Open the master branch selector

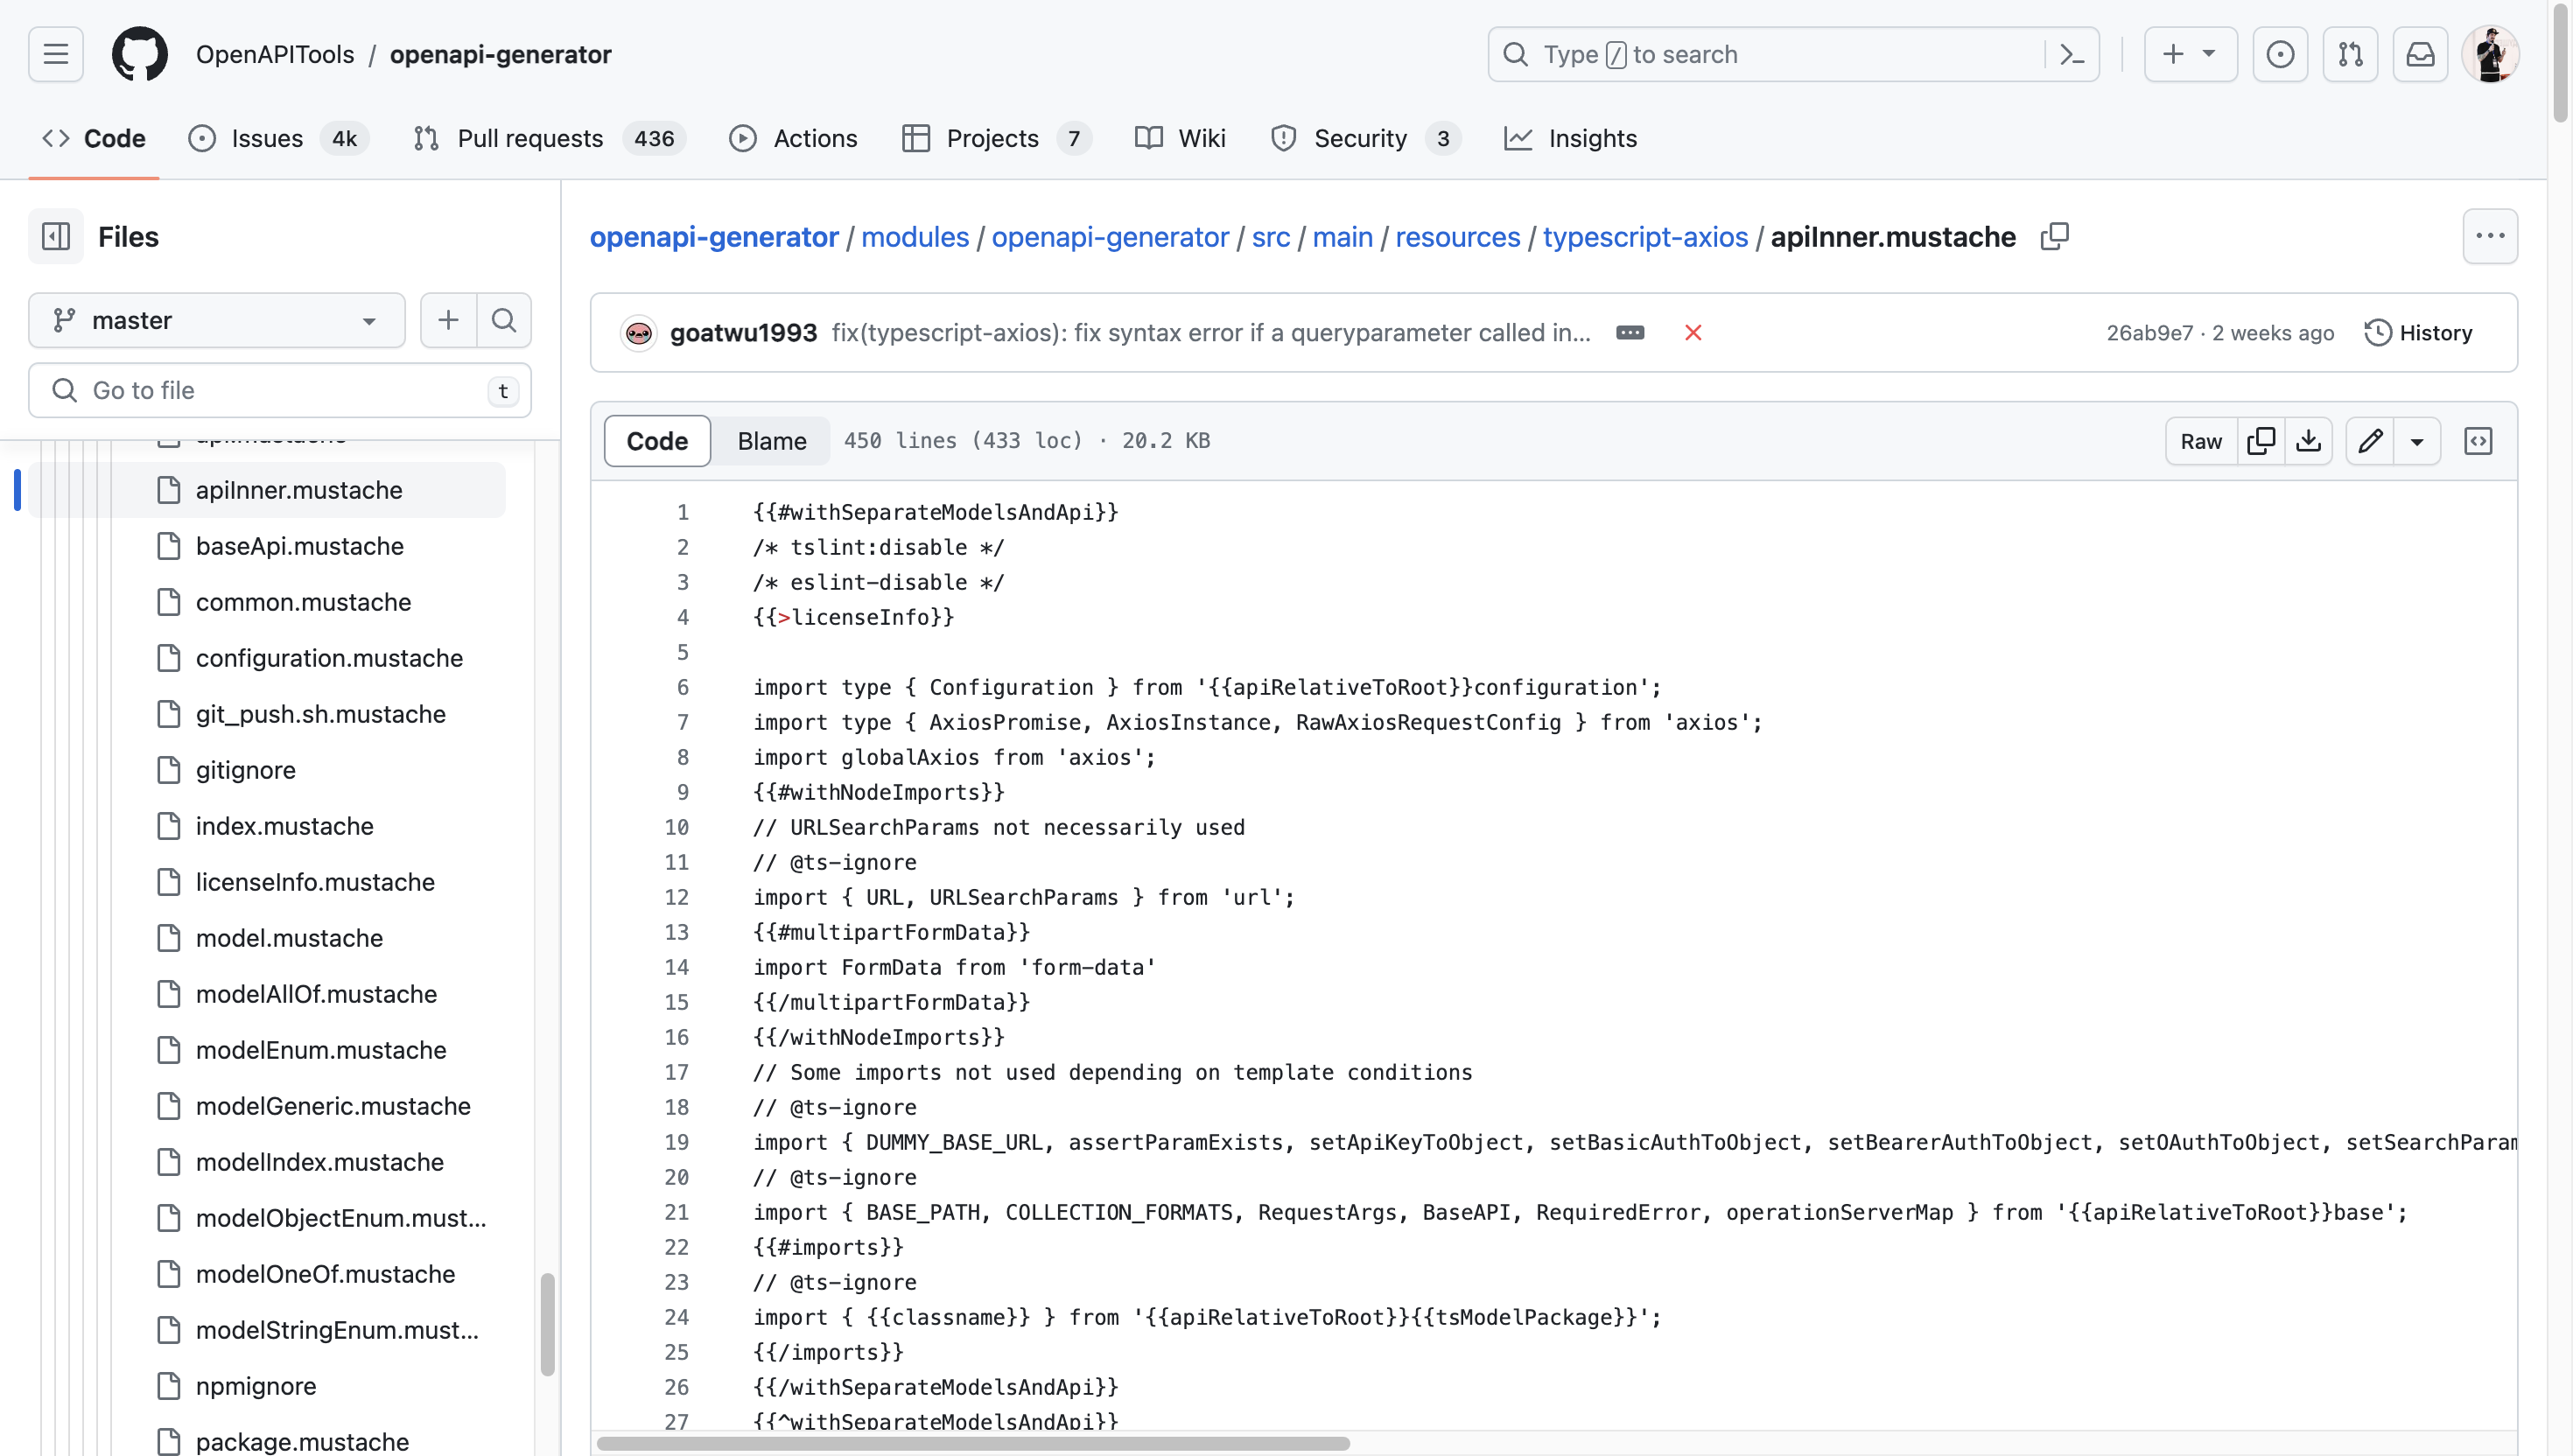pos(217,320)
